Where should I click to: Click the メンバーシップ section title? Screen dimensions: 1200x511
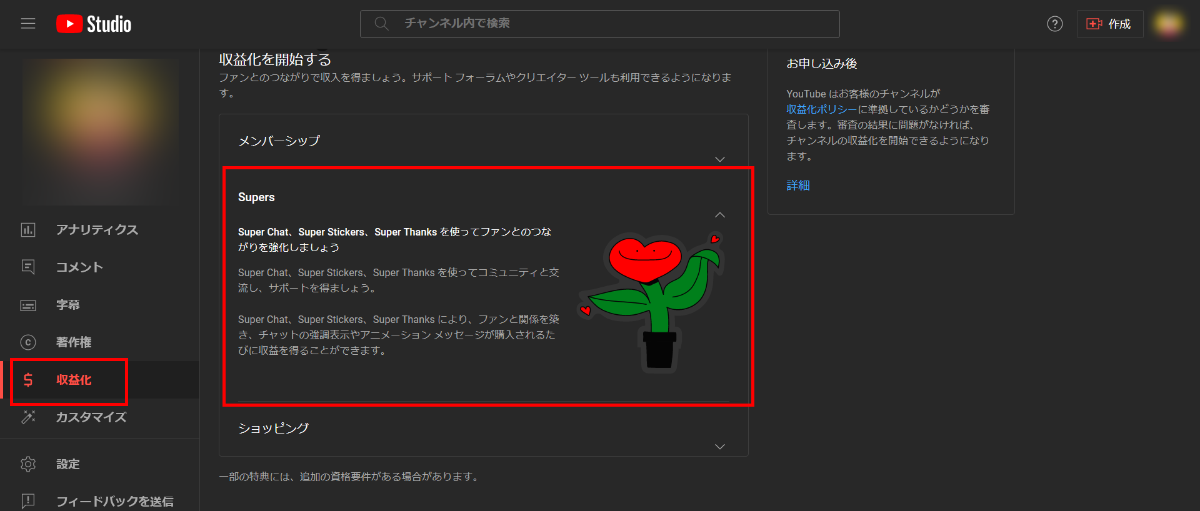[x=279, y=141]
